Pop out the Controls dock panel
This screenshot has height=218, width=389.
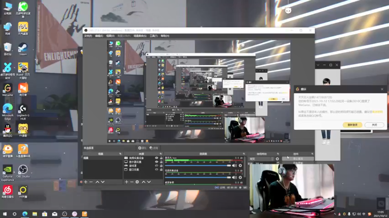point(312,154)
